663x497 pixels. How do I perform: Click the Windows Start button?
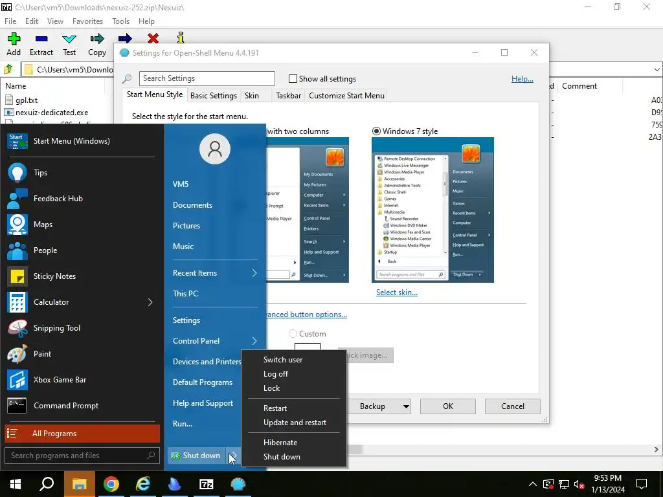(16, 484)
